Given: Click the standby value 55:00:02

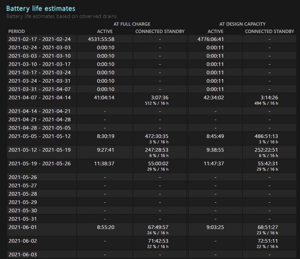Looking at the screenshot, I should [158, 164].
